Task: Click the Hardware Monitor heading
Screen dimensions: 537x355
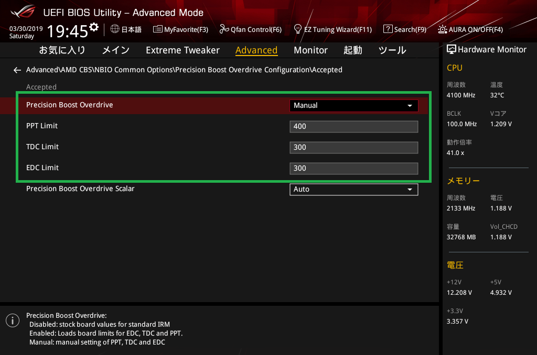Action: [x=492, y=50]
